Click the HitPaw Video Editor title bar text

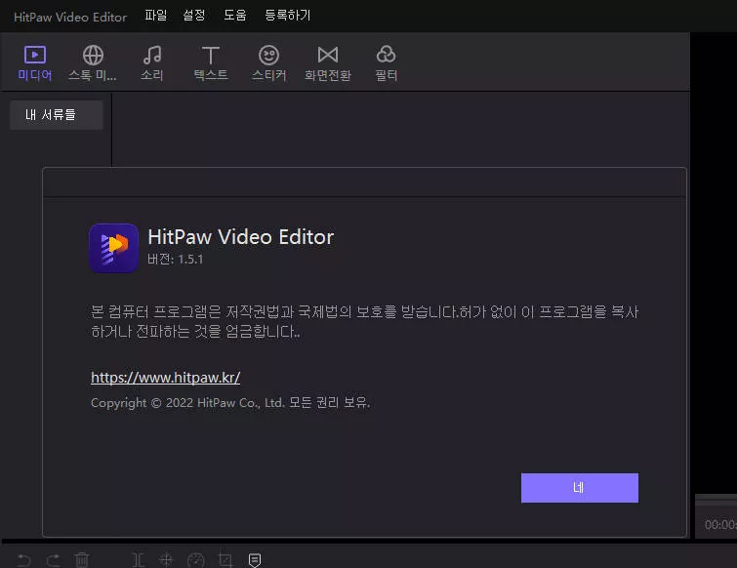click(70, 17)
